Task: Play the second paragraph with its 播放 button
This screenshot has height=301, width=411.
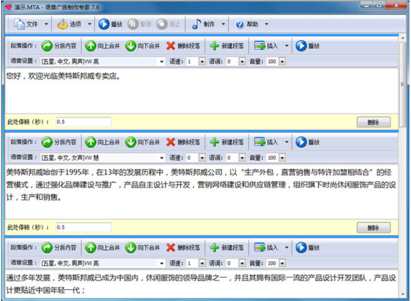Action: coord(307,142)
